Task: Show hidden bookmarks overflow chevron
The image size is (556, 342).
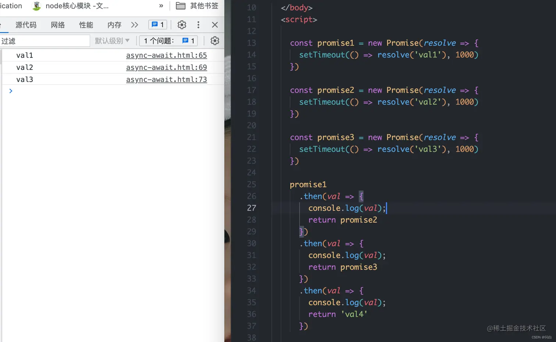Action: (161, 6)
